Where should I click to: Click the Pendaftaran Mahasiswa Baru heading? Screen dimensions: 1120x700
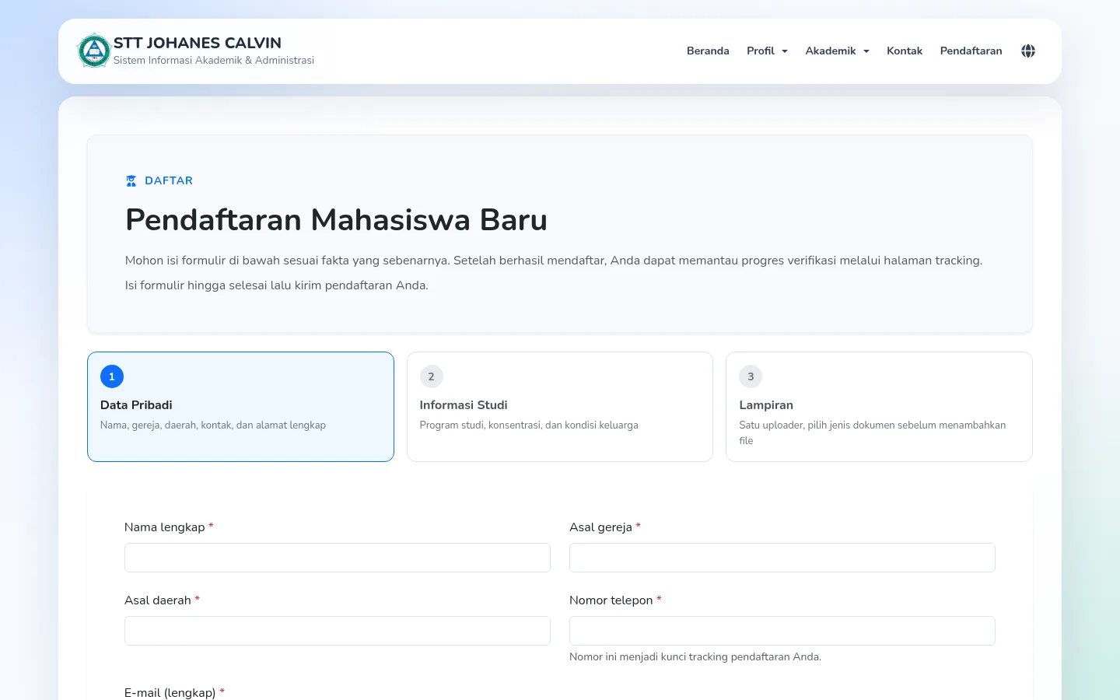tap(336, 220)
